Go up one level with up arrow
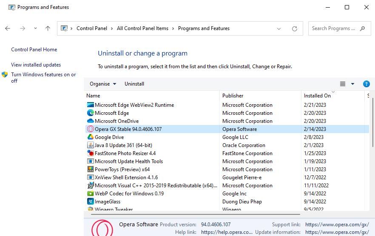Viewport: 375px width, 236px height. click(x=48, y=28)
